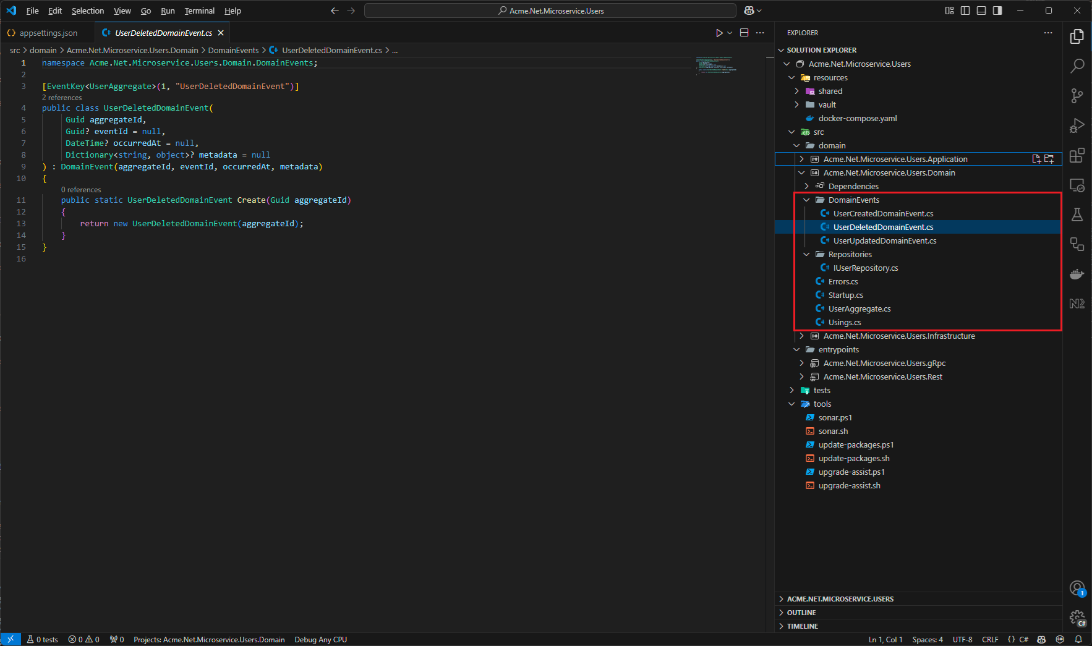This screenshot has height=646, width=1092.
Task: Close the UserDeletedDomainEvent.cs tab
Action: 221,33
